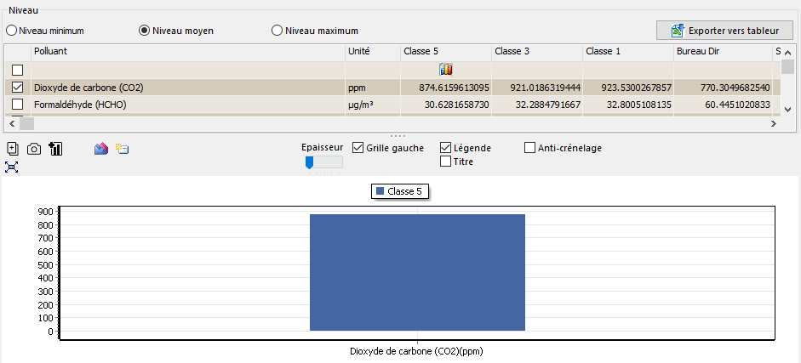Click the value 921.0186319444

(x=545, y=88)
